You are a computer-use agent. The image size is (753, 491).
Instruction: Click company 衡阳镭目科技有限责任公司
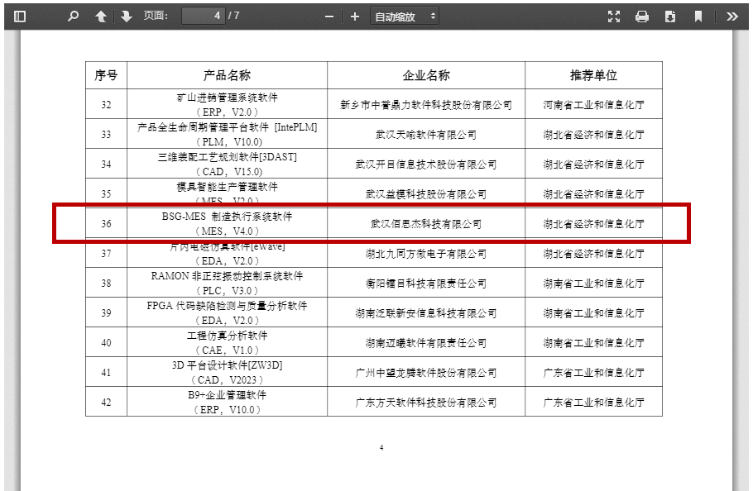click(x=426, y=284)
